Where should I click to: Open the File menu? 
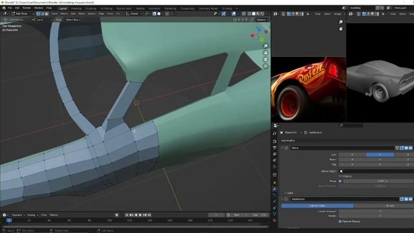[10, 8]
